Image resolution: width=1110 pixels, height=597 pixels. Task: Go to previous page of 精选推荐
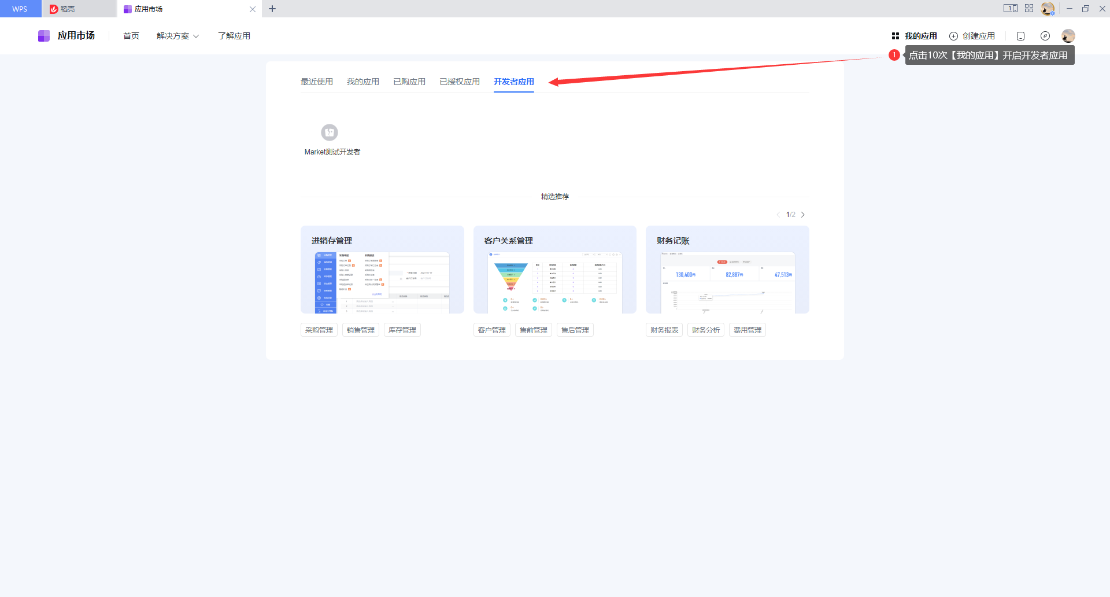click(778, 215)
